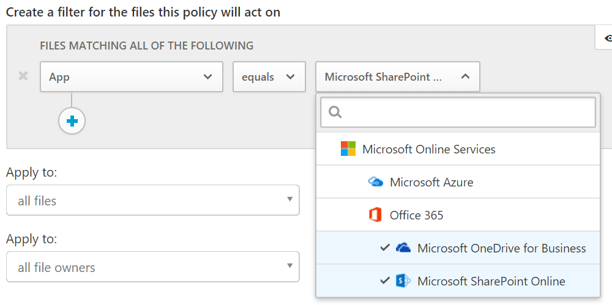Expand the all file owners dropdown
Viewport: 612px width, 305px height.
point(152,267)
